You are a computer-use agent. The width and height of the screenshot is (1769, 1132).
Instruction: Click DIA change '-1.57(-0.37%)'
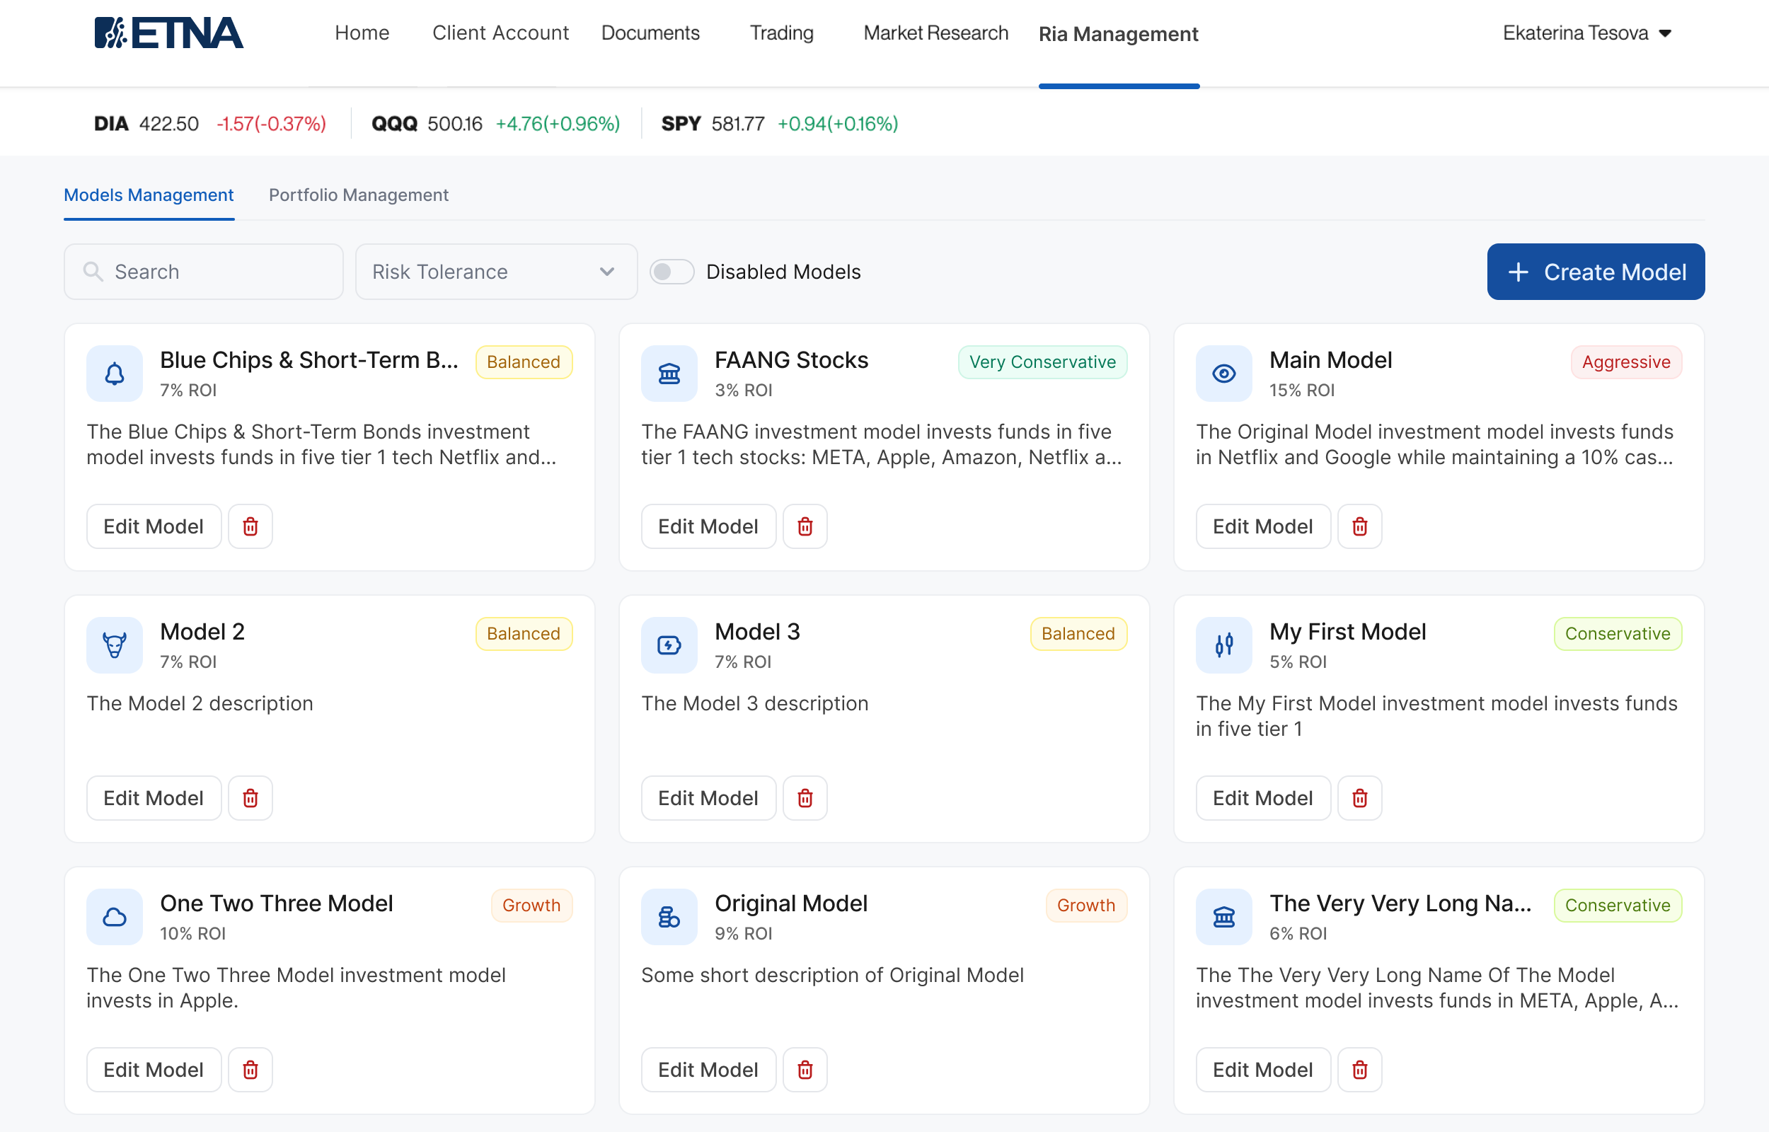tap(271, 124)
